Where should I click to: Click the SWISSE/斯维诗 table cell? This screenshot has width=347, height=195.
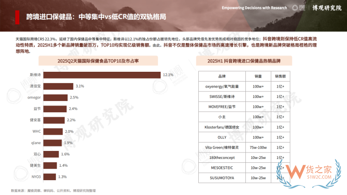click(x=222, y=97)
